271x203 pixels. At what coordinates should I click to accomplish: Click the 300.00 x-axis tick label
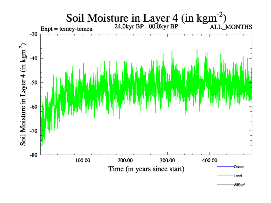click(167, 160)
